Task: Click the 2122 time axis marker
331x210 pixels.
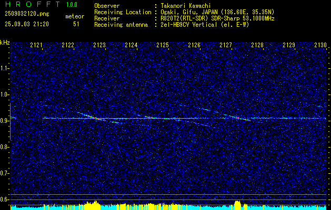Action: coord(68,45)
